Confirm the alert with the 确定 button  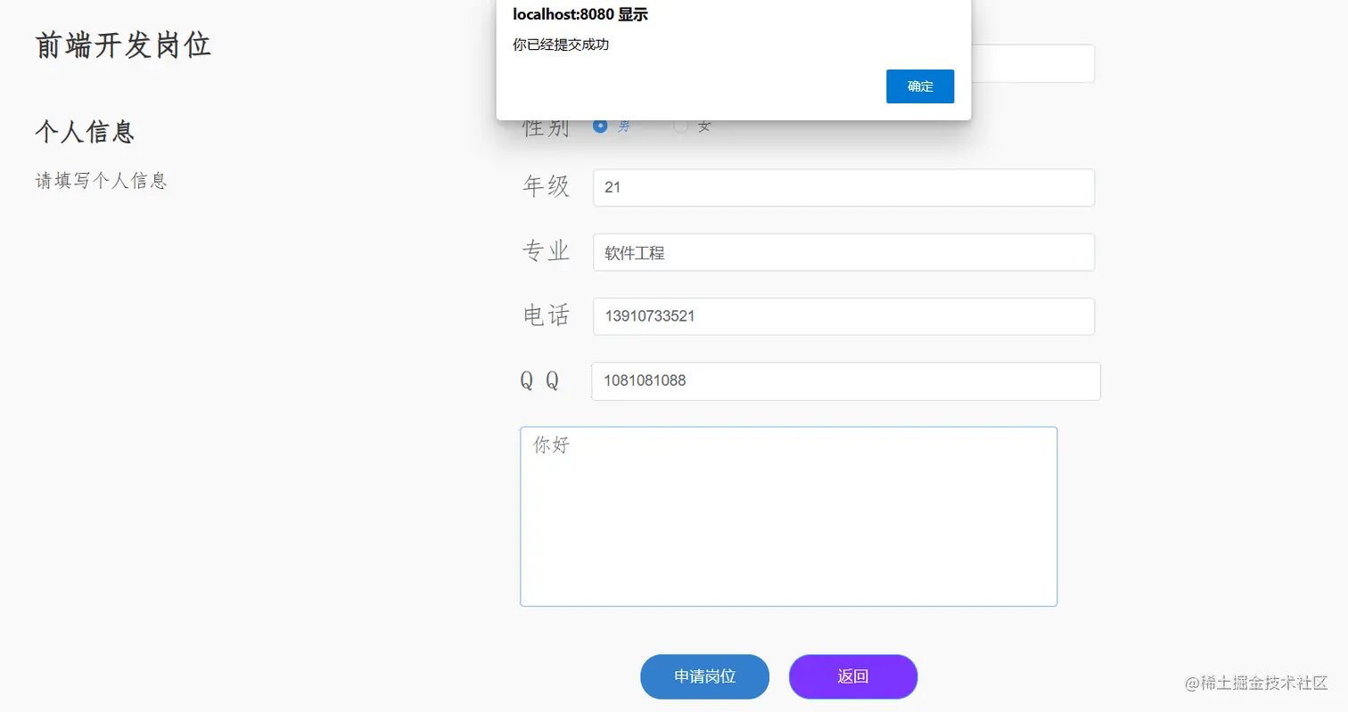[920, 86]
